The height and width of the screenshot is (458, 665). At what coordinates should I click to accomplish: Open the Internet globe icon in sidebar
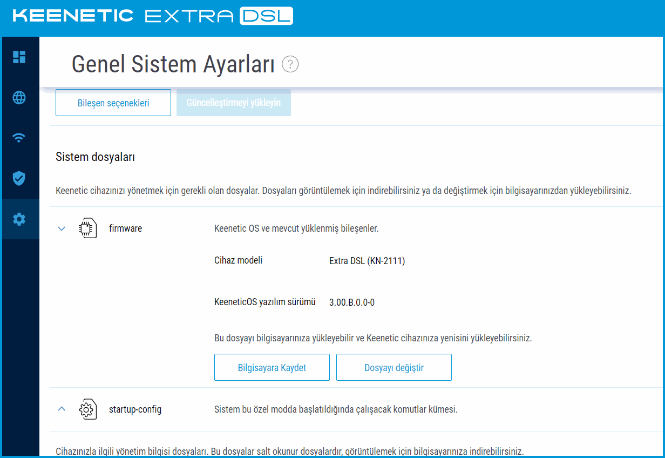click(x=19, y=98)
